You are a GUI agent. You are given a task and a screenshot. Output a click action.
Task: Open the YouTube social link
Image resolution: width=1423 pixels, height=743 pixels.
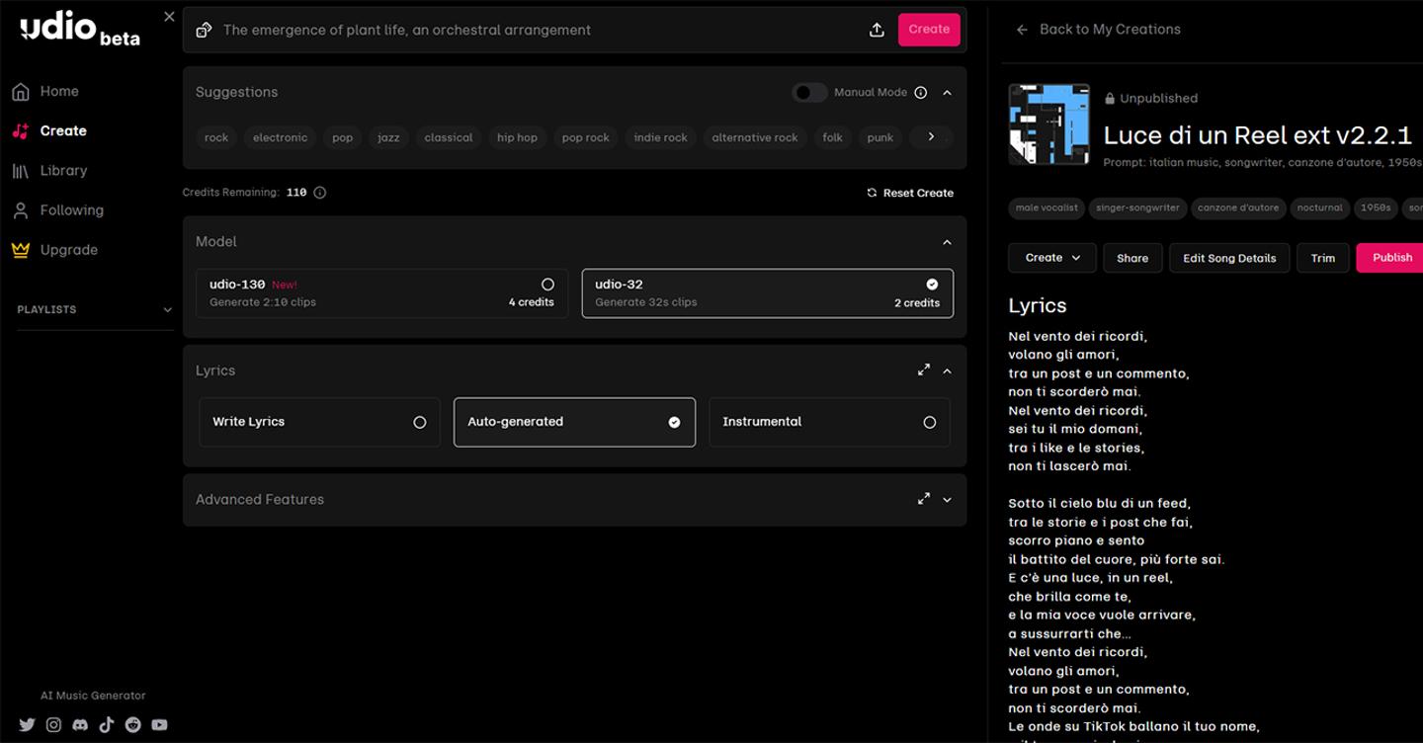click(x=159, y=724)
